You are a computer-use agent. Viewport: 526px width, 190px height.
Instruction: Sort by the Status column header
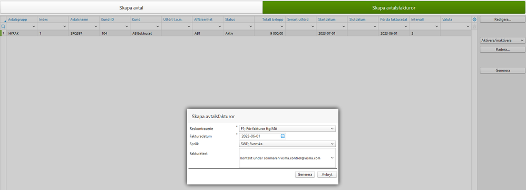(238, 20)
